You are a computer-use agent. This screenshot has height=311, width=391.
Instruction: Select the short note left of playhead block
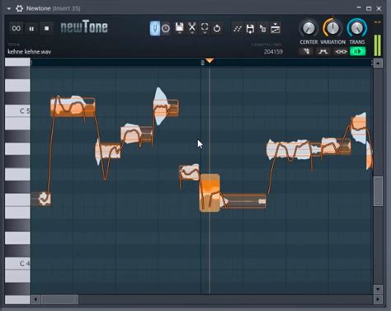[189, 172]
